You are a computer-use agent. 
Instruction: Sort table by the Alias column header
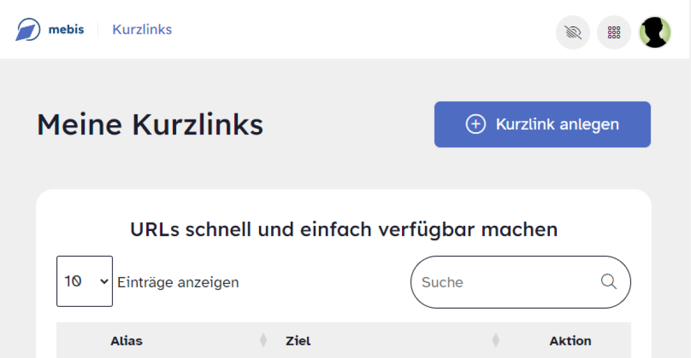point(126,341)
